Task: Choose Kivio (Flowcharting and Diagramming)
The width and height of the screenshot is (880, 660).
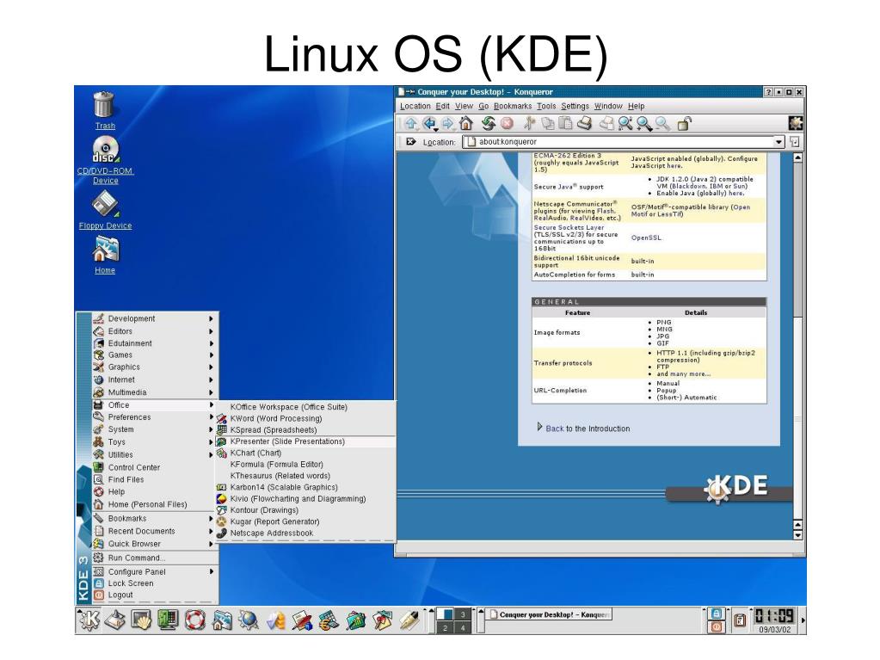Action: (x=305, y=498)
